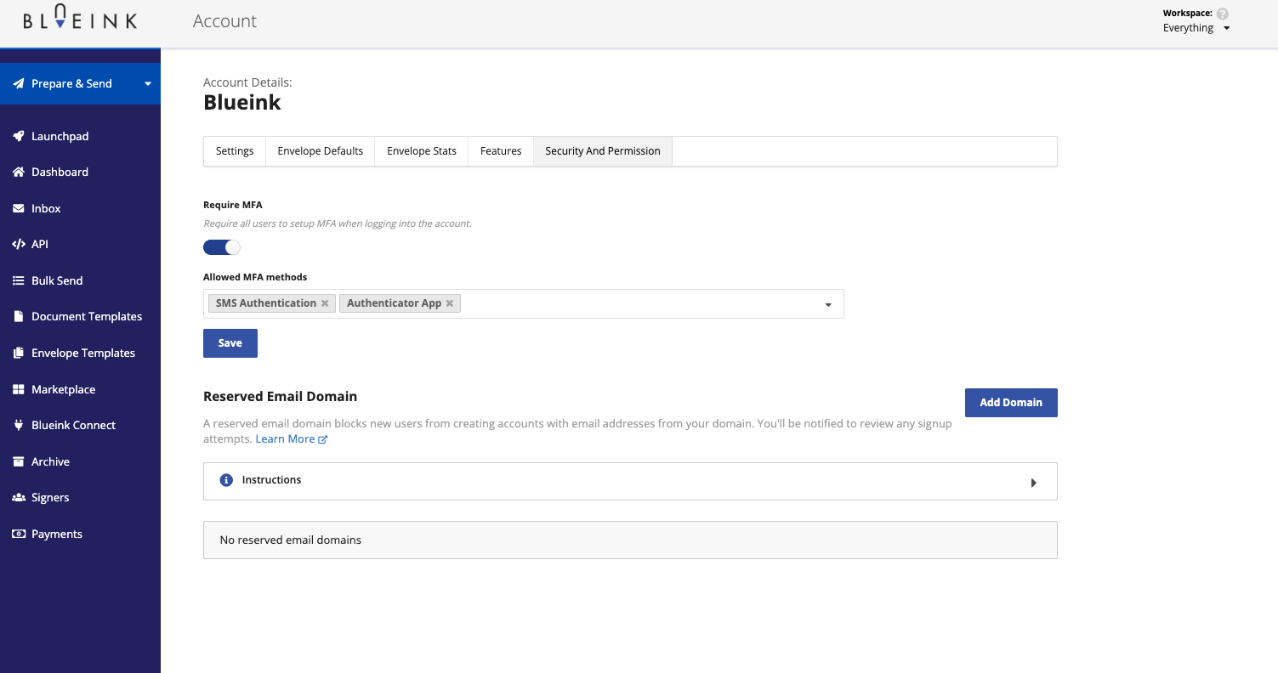Click the Blueink Connect plug icon
The height and width of the screenshot is (673, 1278).
[19, 425]
